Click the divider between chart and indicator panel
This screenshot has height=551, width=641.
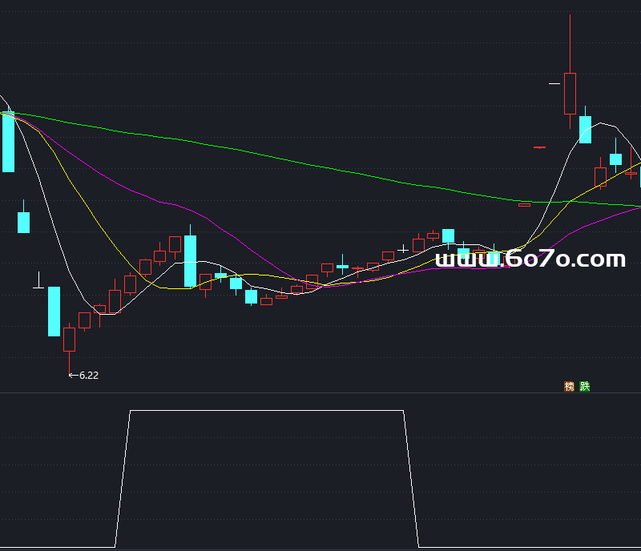[320, 392]
